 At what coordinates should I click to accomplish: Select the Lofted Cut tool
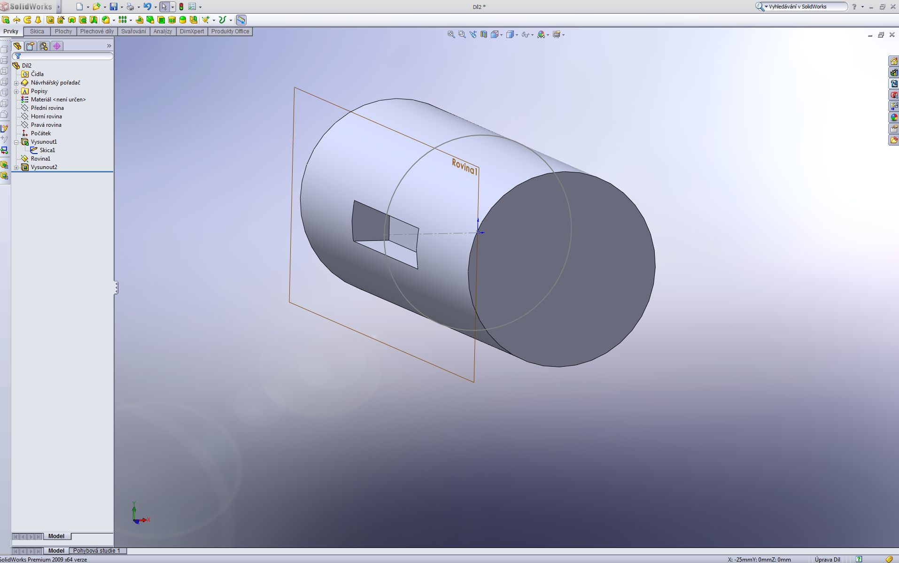(93, 20)
